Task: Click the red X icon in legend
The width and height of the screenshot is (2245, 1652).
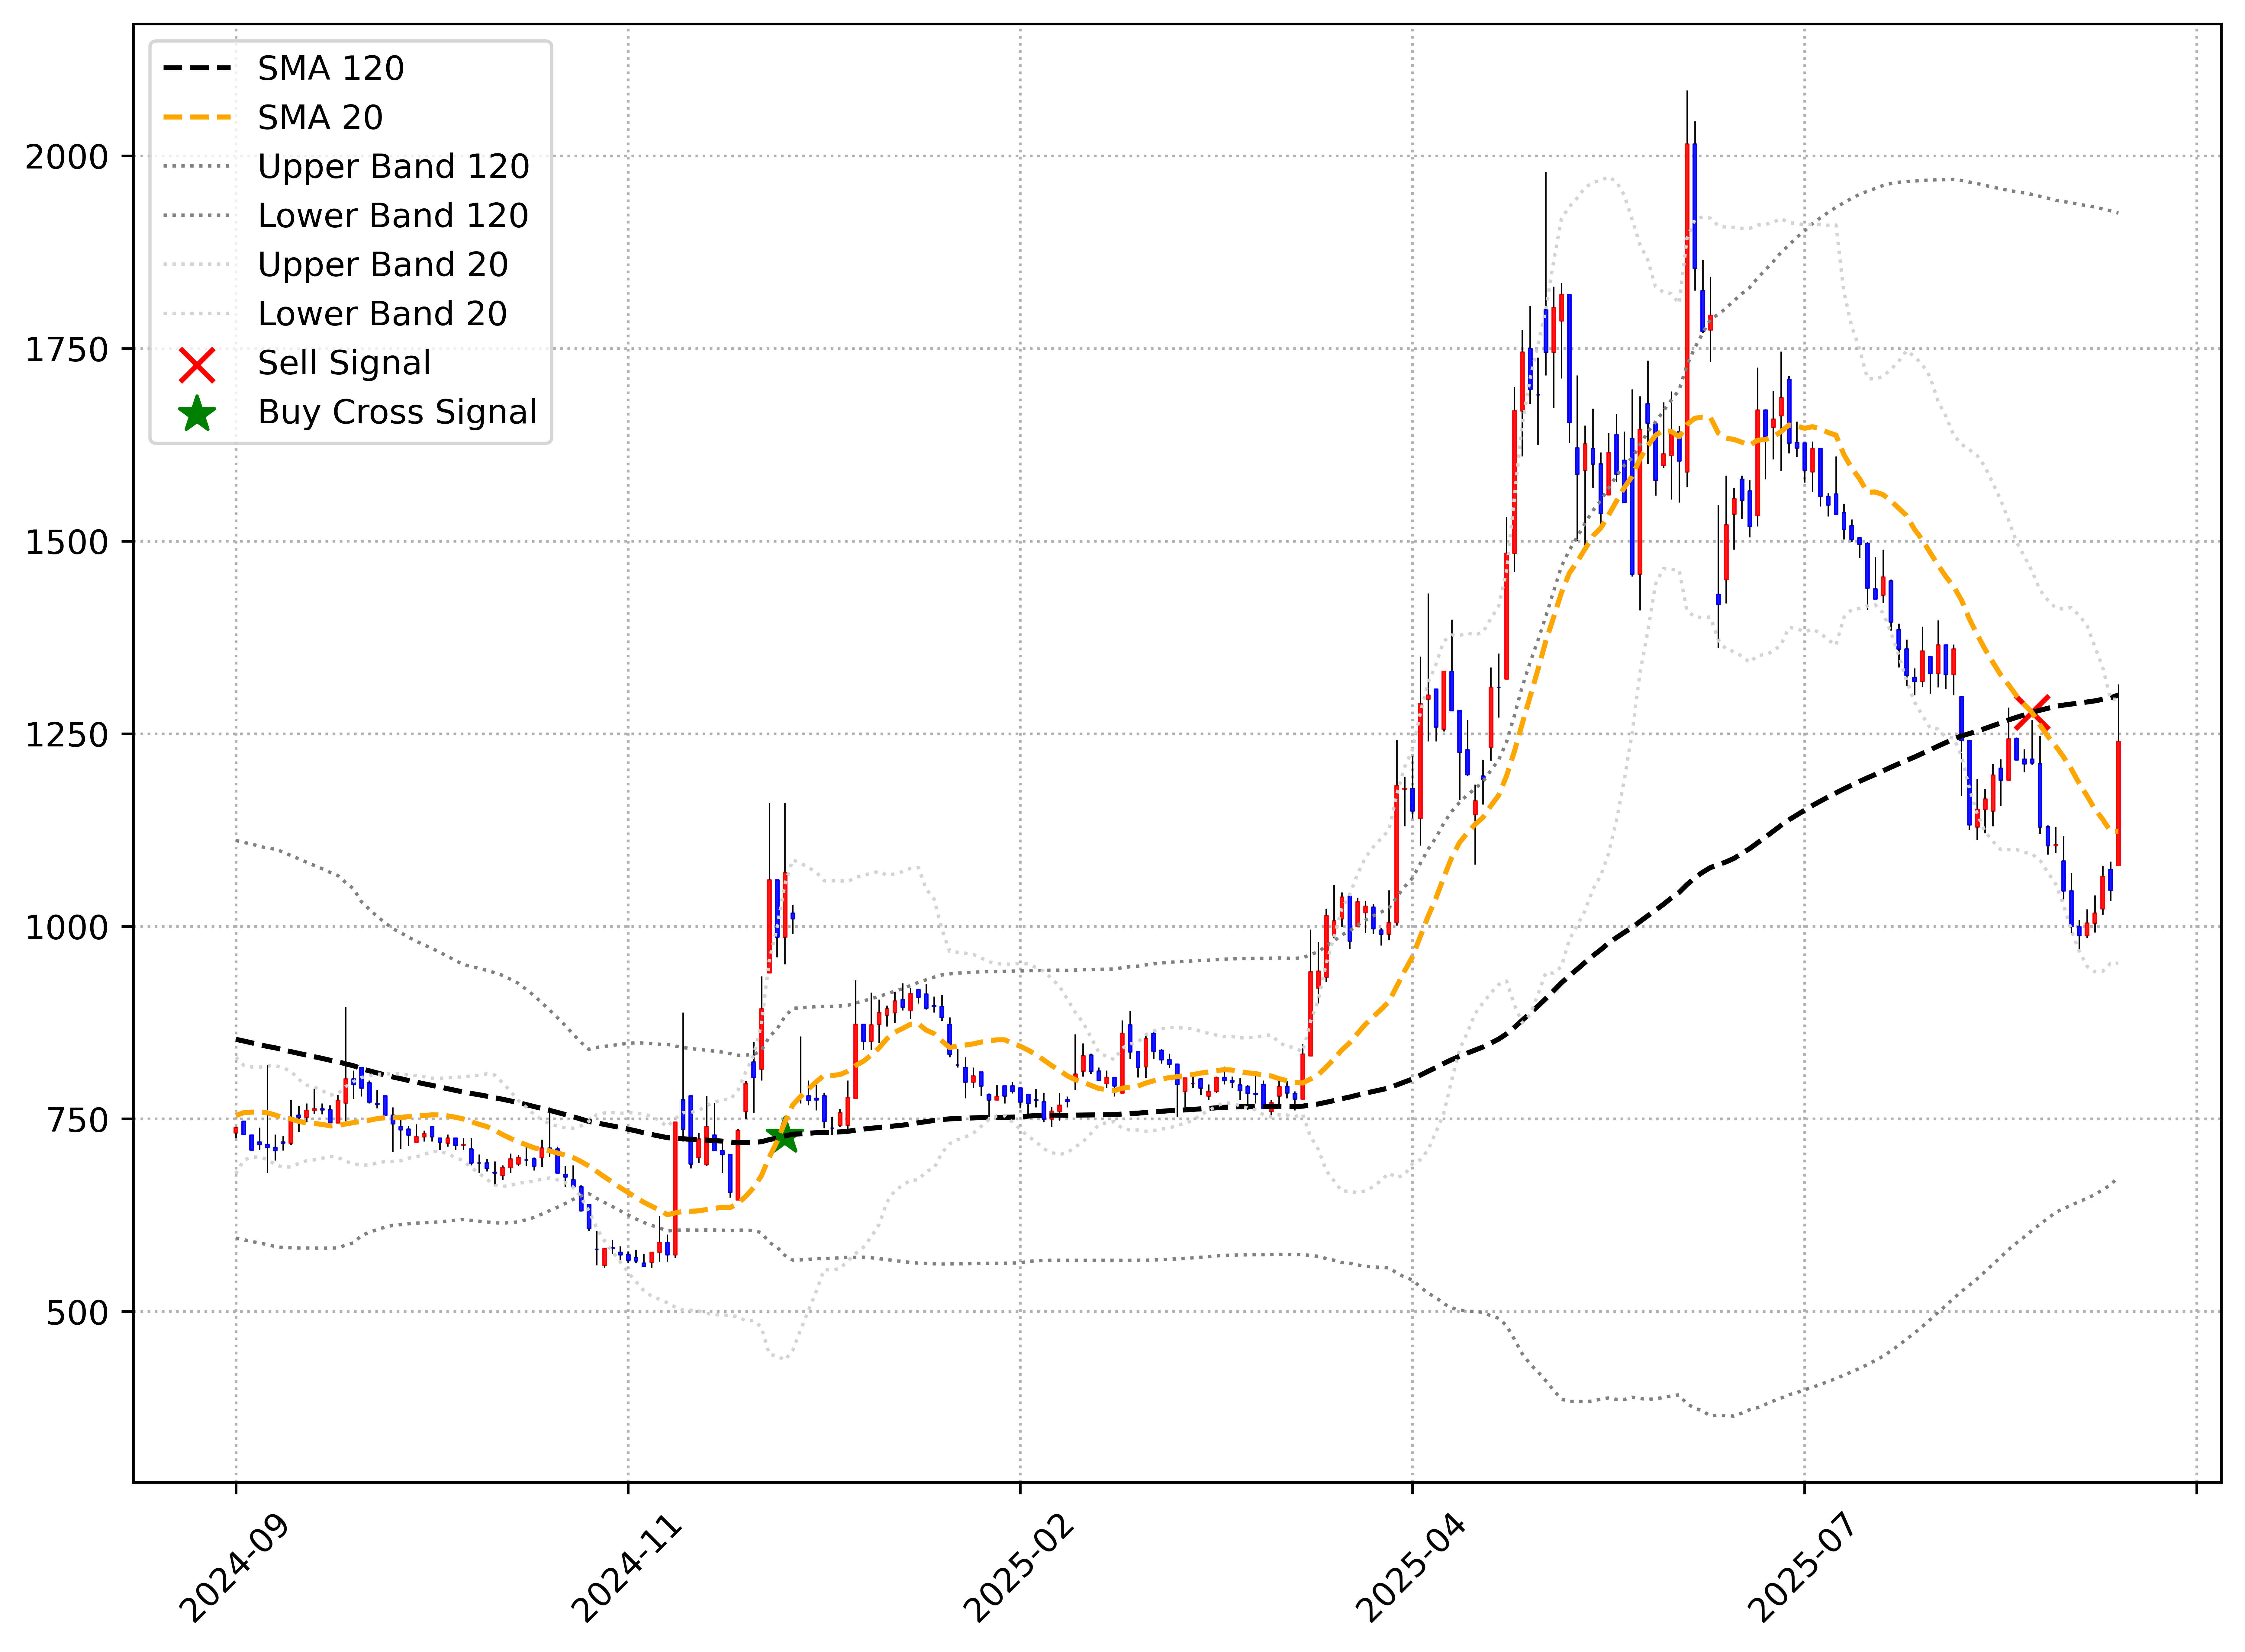Action: (197, 365)
